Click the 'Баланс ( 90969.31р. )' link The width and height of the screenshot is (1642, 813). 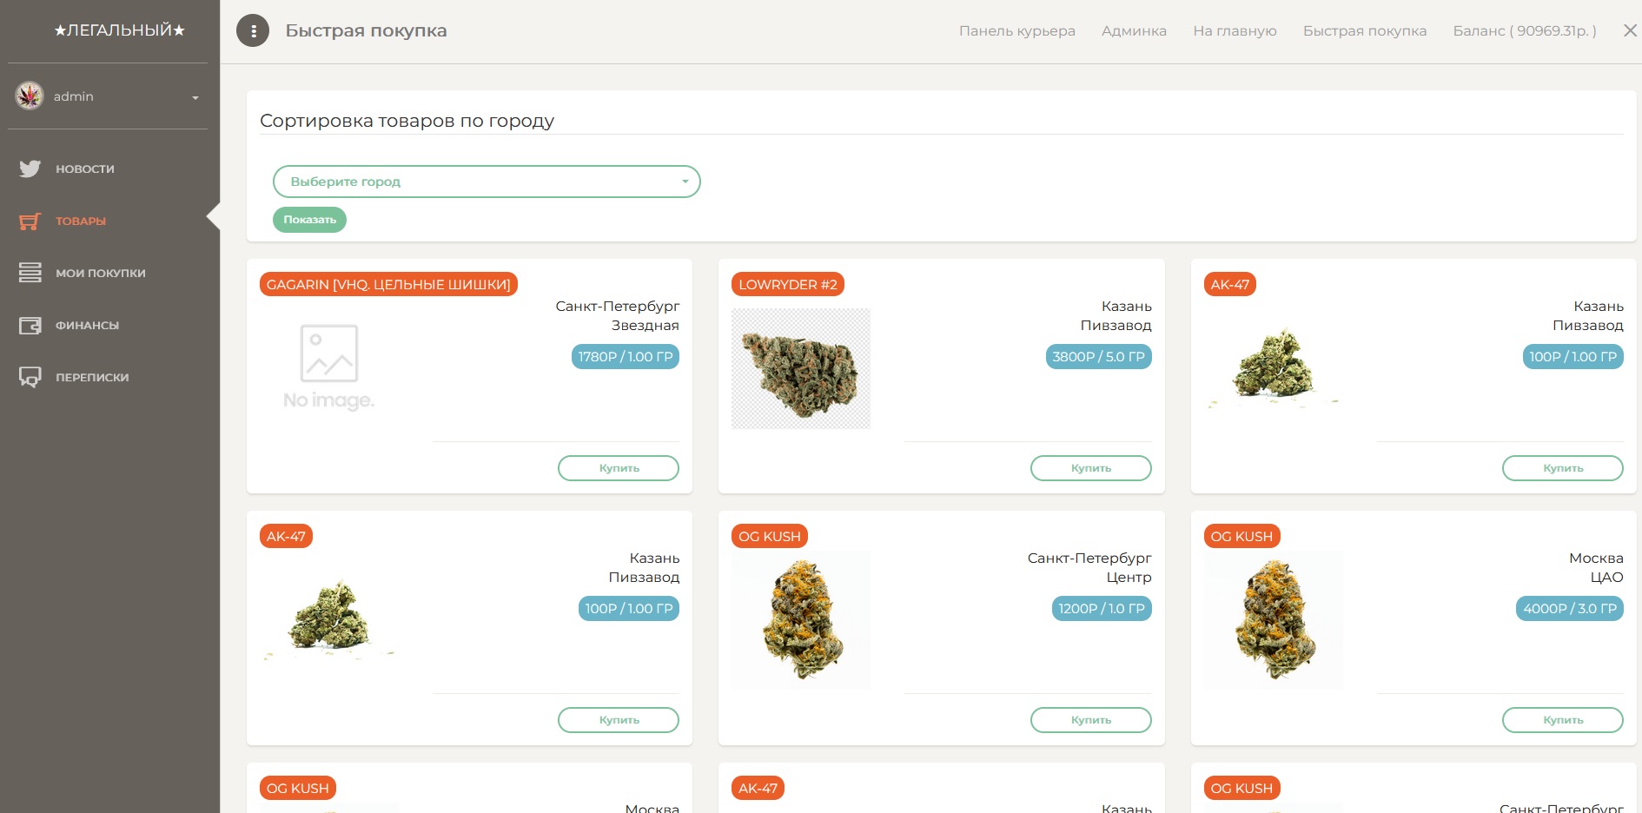coord(1525,31)
